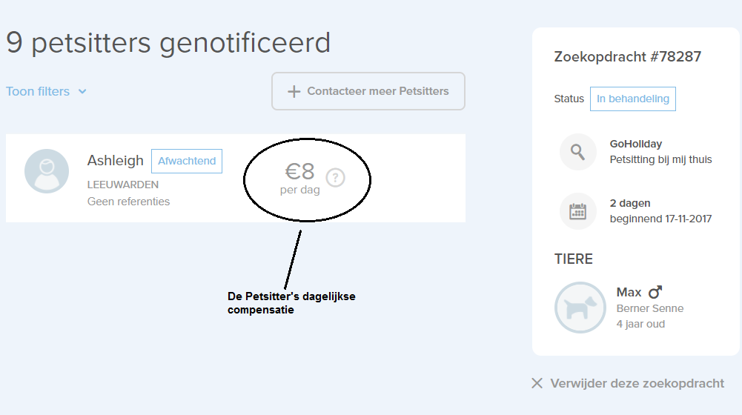Click the Zoekopdracht #78287 title
The height and width of the screenshot is (415, 742).
(627, 56)
